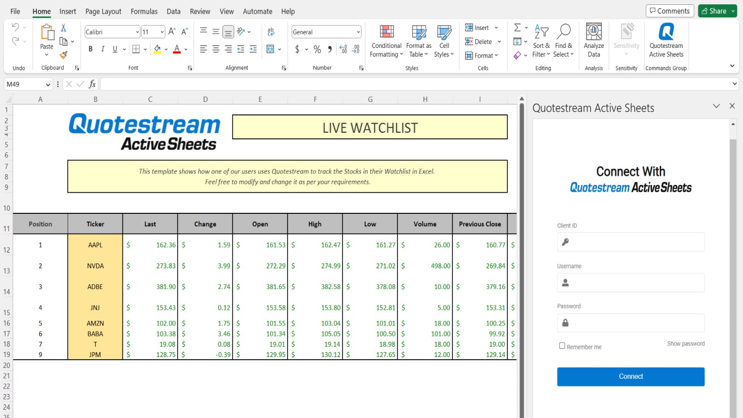Screen dimensions: 743x418
Task: Decrease font size with the smaller A
Action: [x=185, y=32]
